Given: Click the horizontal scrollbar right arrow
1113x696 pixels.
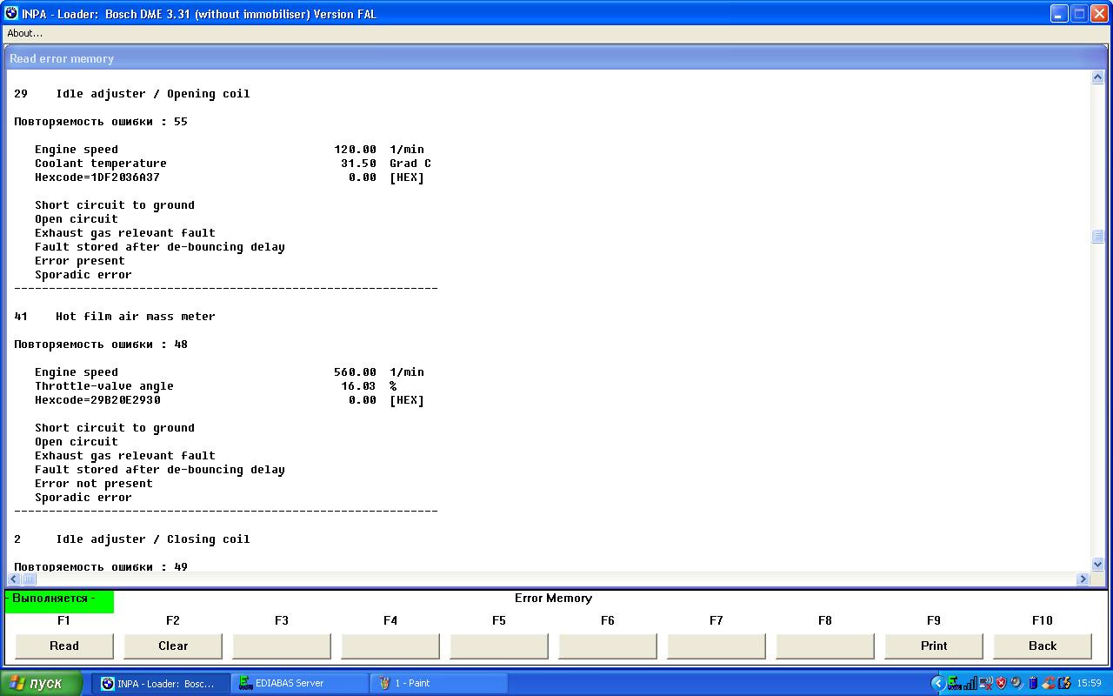Looking at the screenshot, I should point(1083,579).
